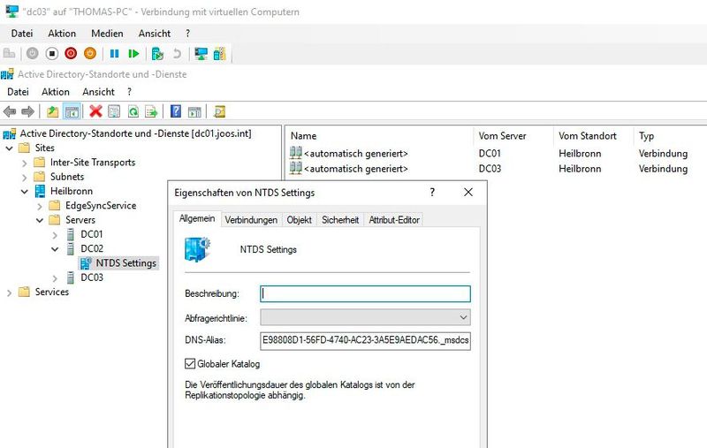Click the enhanced session monitor icon
The image size is (707, 448).
tap(201, 54)
